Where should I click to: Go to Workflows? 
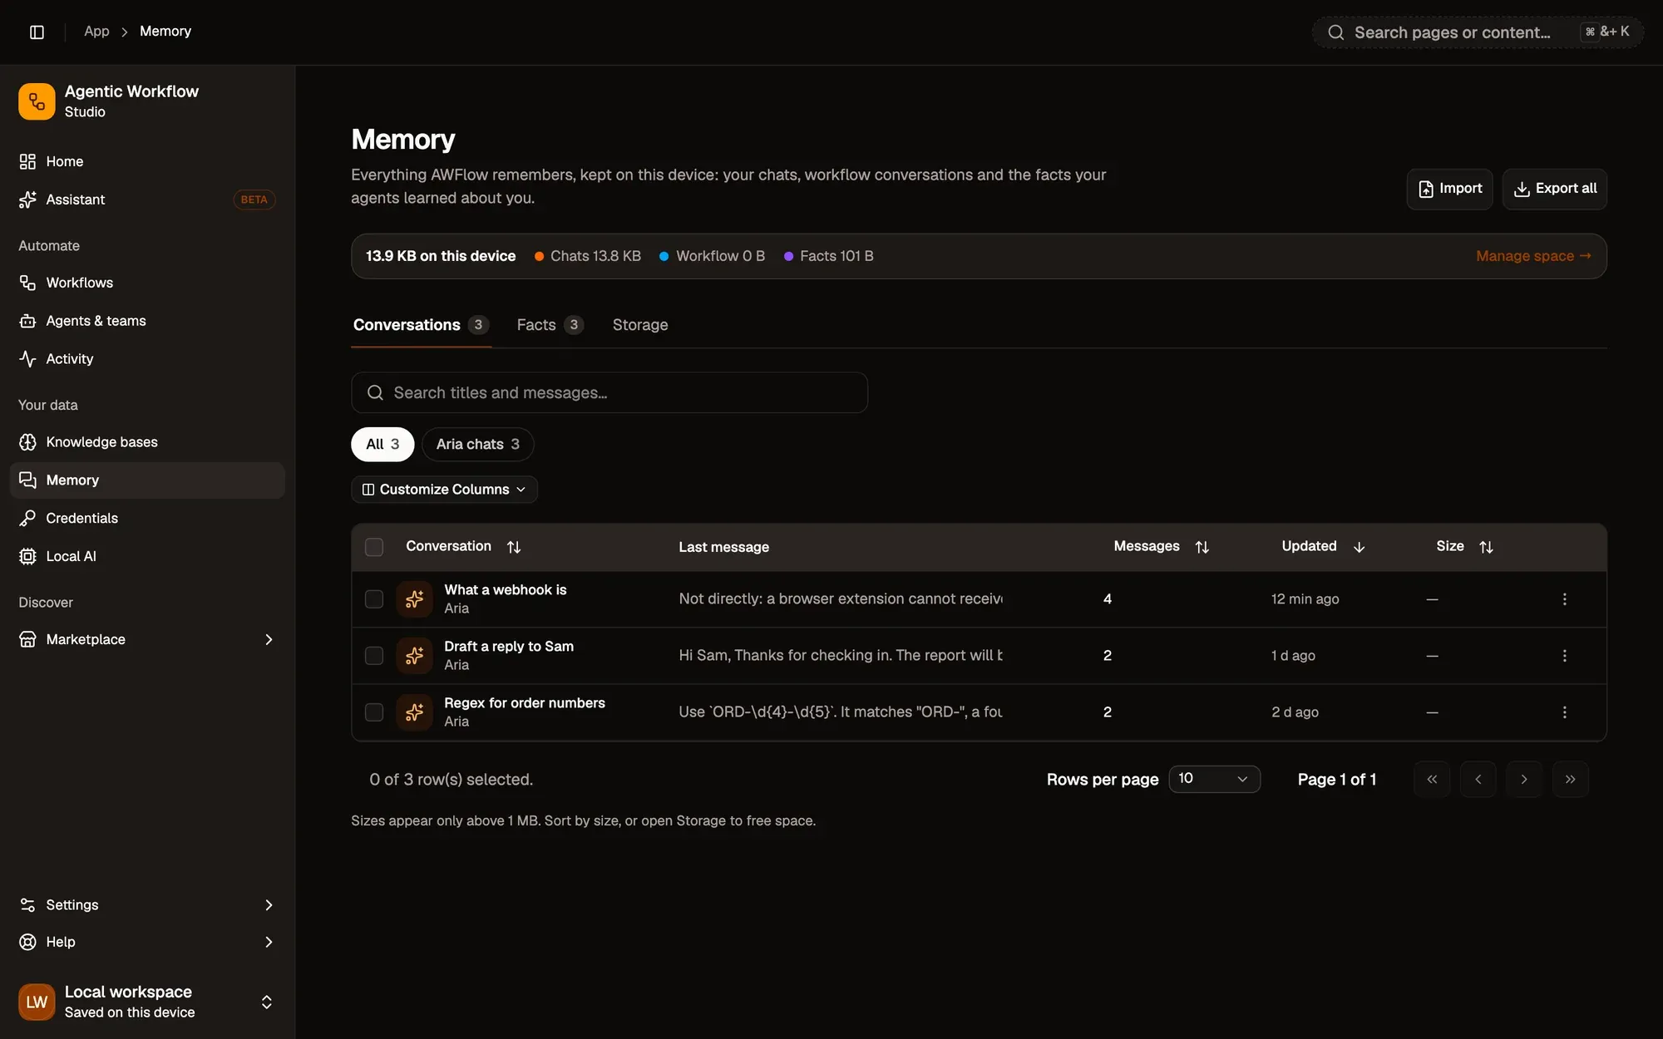tap(147, 283)
